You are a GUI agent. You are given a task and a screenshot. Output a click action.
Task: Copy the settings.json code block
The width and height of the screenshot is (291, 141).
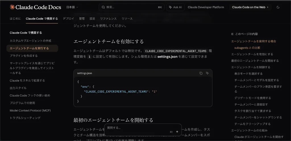(201, 73)
